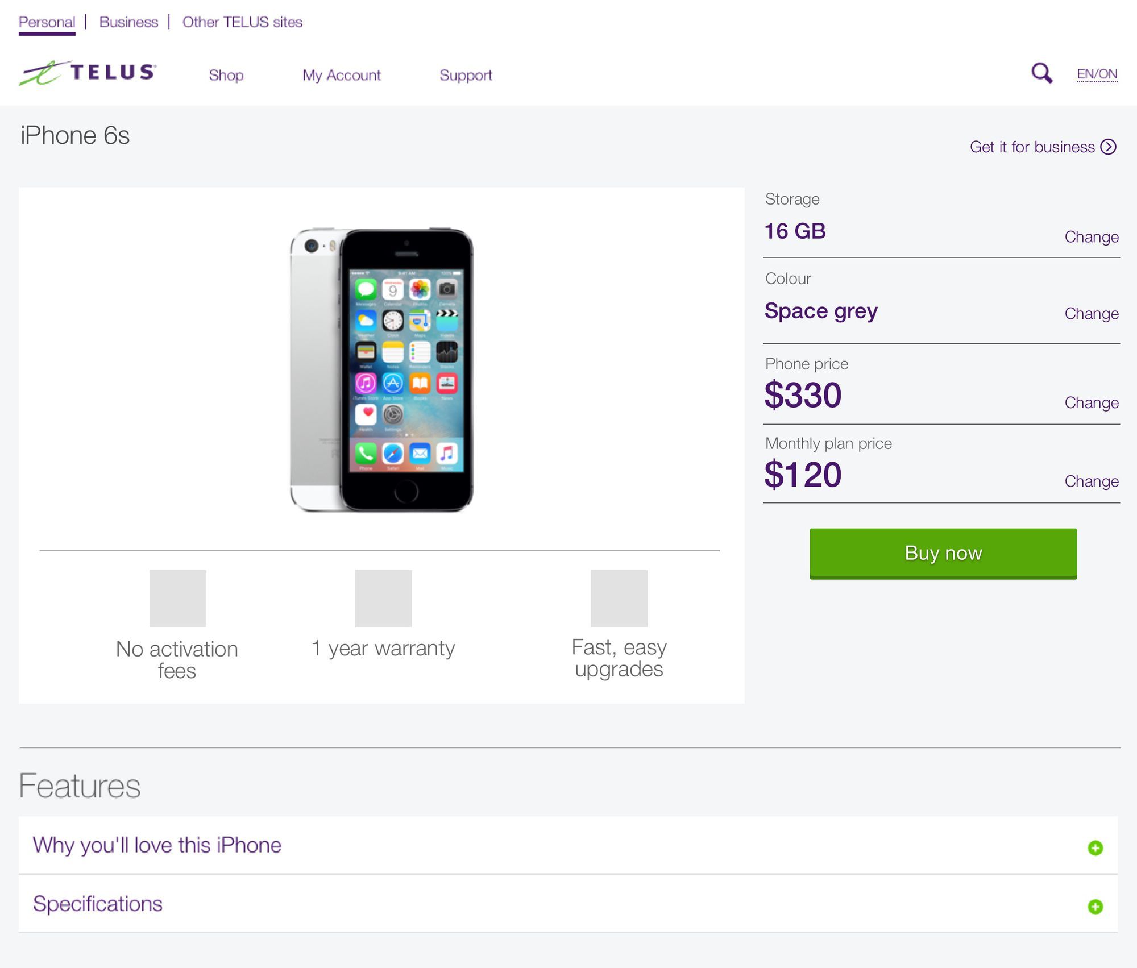Screen dimensions: 1137x968
Task: Click the Buy now button
Action: (942, 552)
